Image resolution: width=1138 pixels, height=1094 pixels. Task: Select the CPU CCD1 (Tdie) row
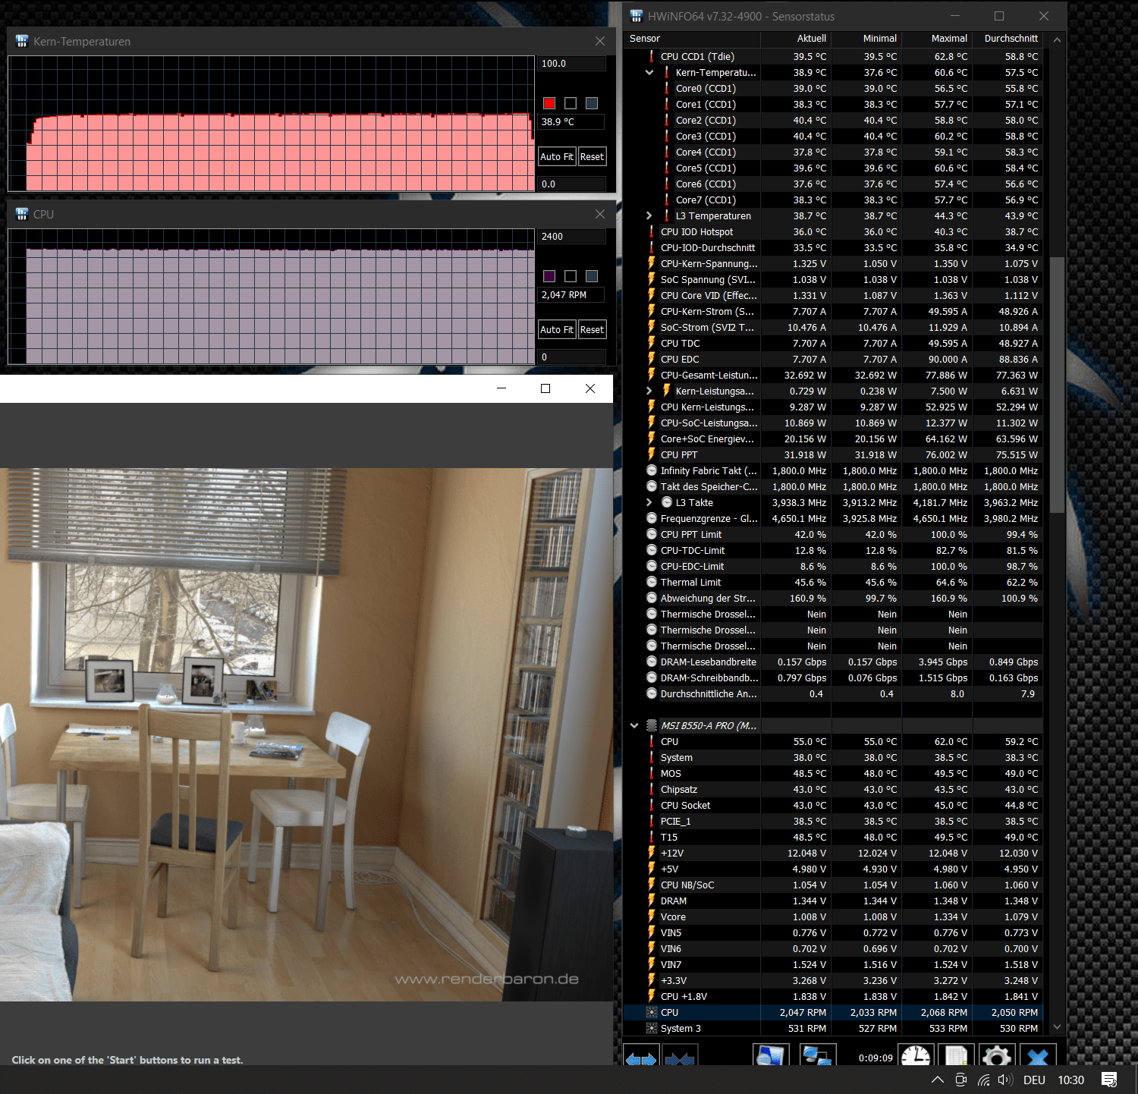coord(833,56)
